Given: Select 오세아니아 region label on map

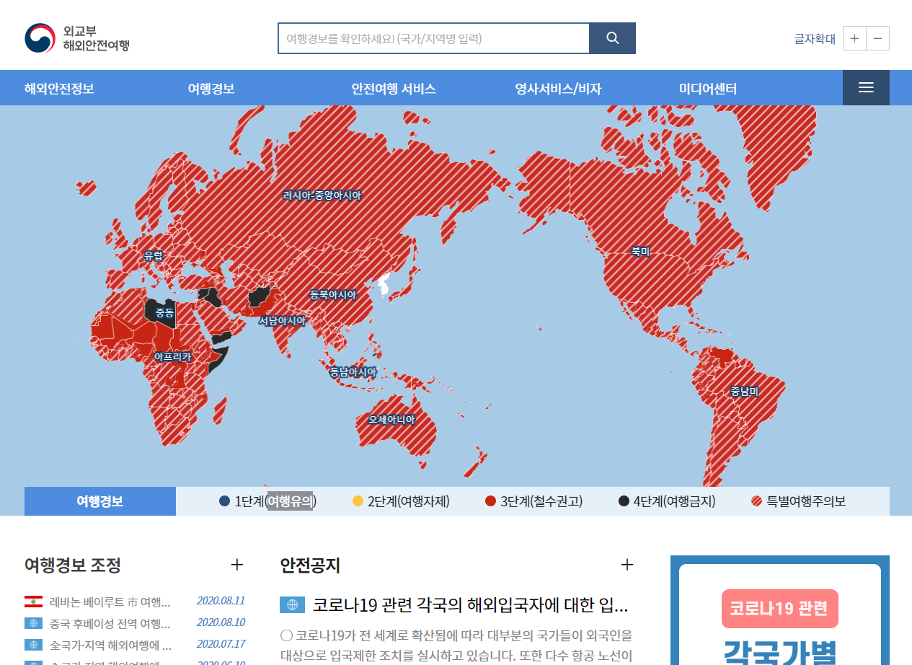Looking at the screenshot, I should pyautogui.click(x=391, y=419).
